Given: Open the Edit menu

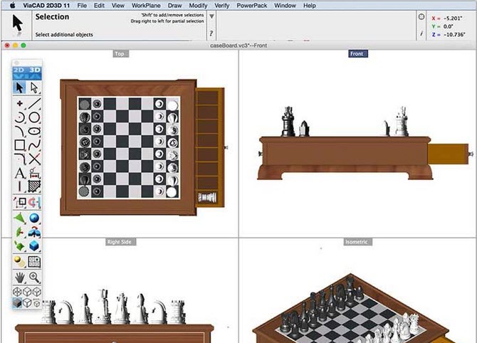Looking at the screenshot, I should (x=99, y=6).
